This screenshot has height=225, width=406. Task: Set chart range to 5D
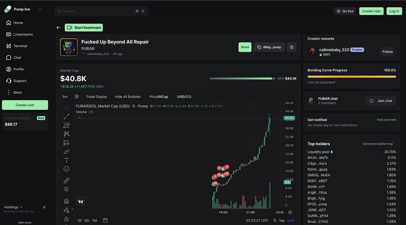pyautogui.click(x=87, y=221)
